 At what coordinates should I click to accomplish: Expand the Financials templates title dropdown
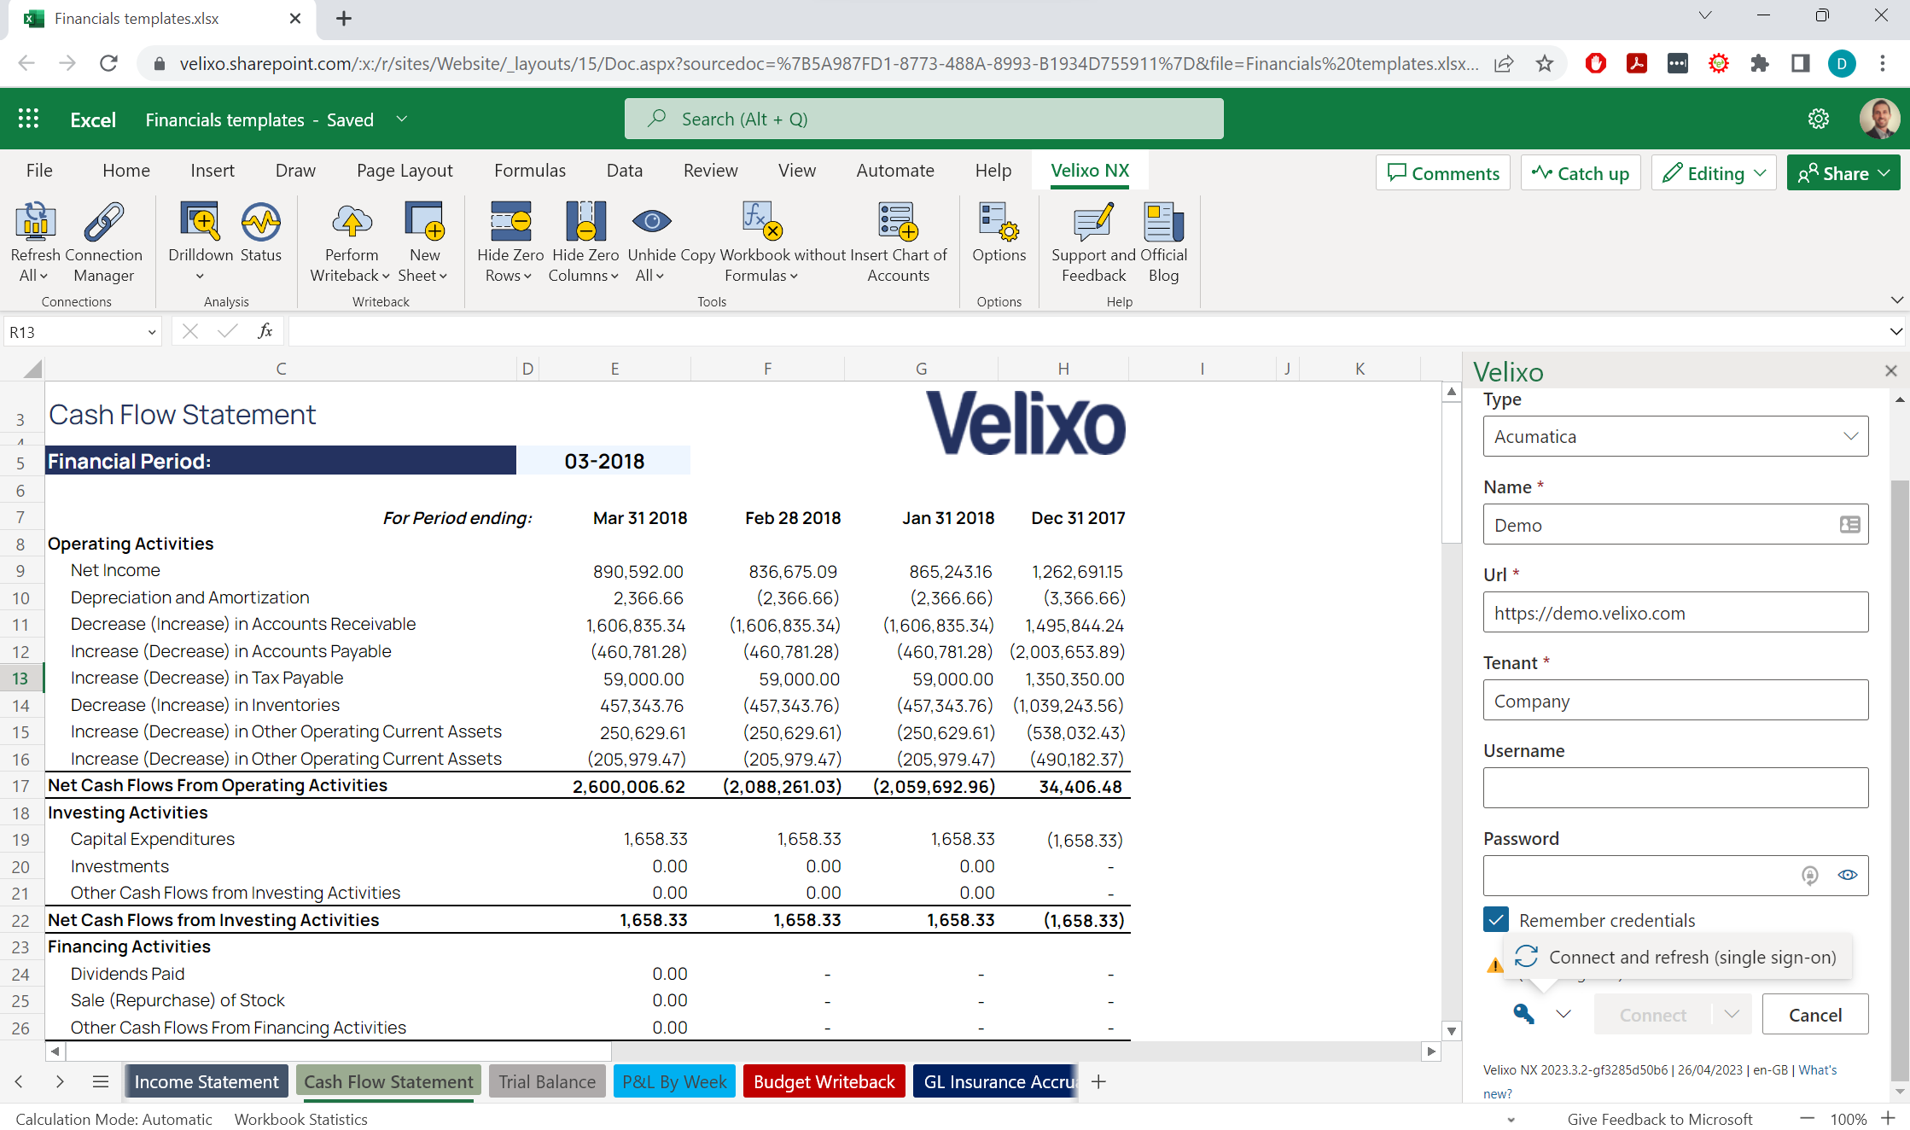pyautogui.click(x=401, y=119)
